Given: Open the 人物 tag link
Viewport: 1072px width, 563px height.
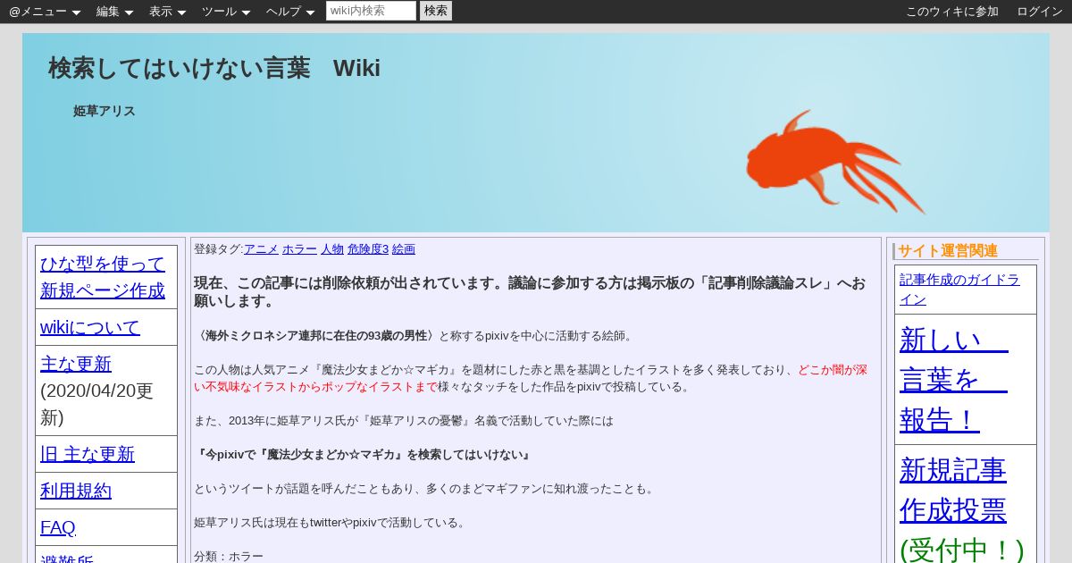Looking at the screenshot, I should pos(332,248).
